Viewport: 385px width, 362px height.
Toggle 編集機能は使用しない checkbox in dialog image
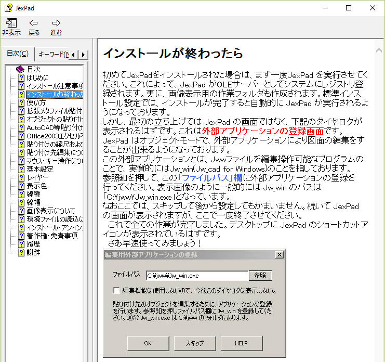click(116, 291)
